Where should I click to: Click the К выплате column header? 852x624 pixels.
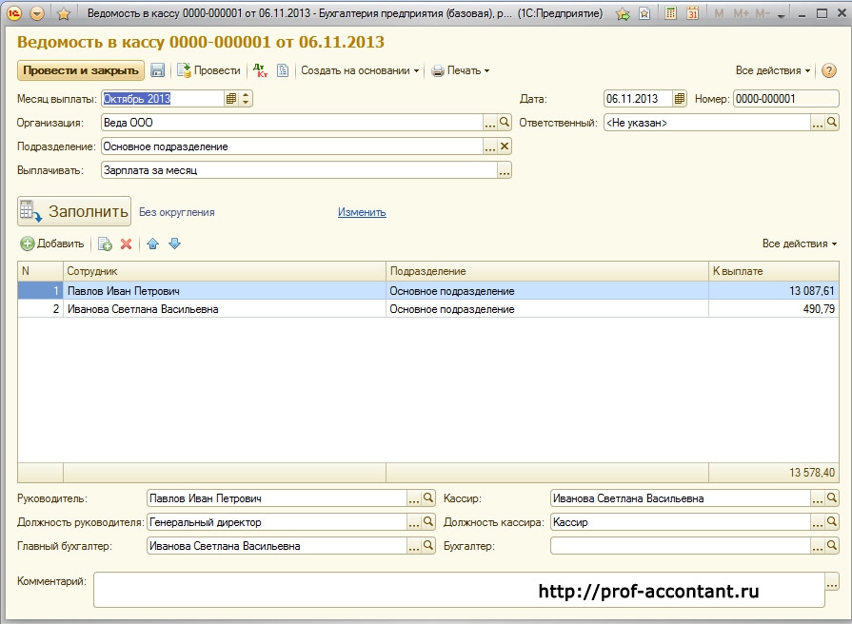pos(773,271)
